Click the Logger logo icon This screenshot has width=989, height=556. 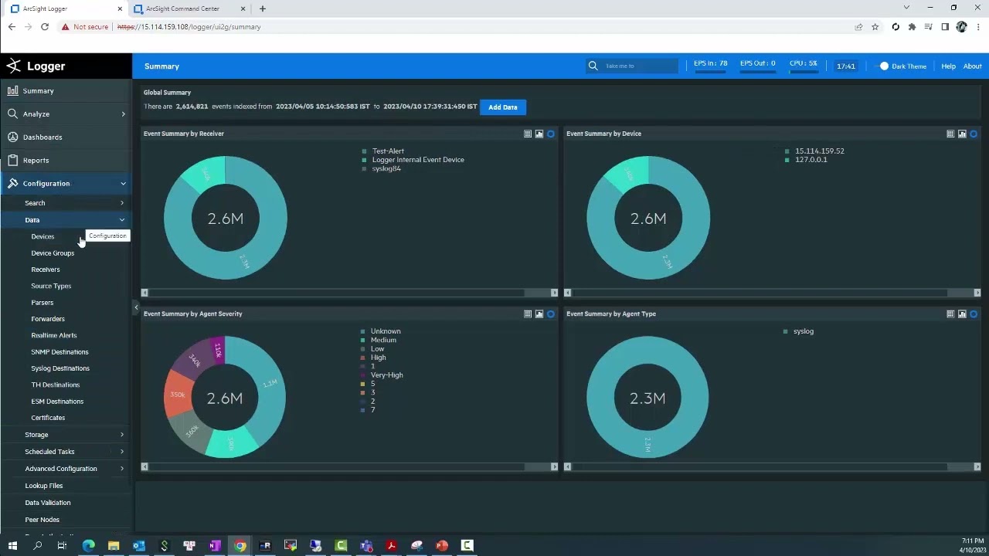pyautogui.click(x=13, y=66)
